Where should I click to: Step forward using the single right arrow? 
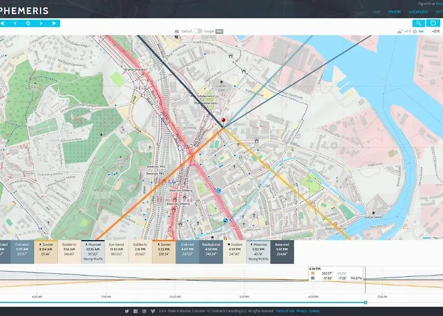coord(41,23)
